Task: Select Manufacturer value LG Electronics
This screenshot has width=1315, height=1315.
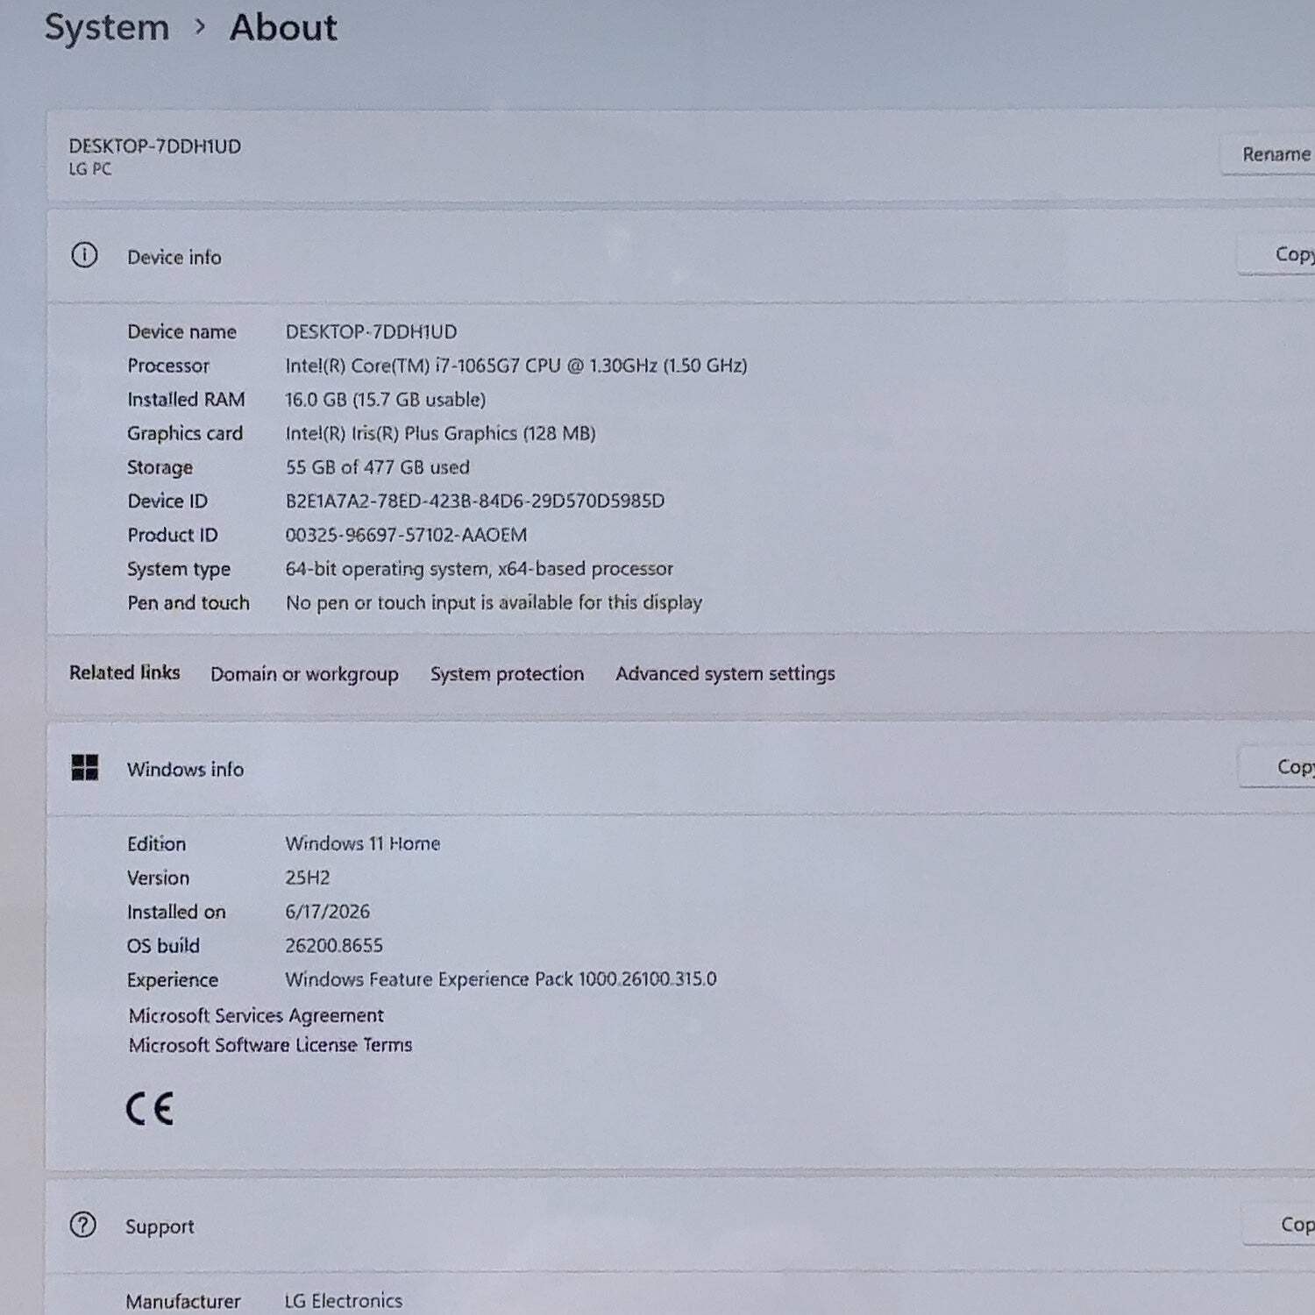Action: tap(343, 1301)
